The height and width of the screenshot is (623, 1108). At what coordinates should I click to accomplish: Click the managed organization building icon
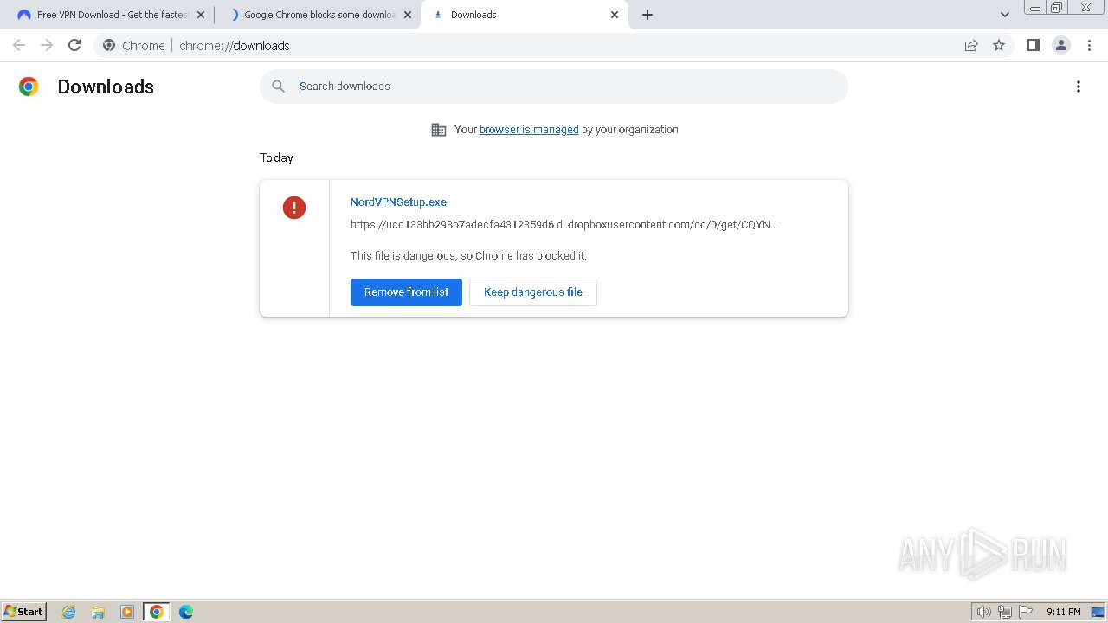tap(439, 130)
